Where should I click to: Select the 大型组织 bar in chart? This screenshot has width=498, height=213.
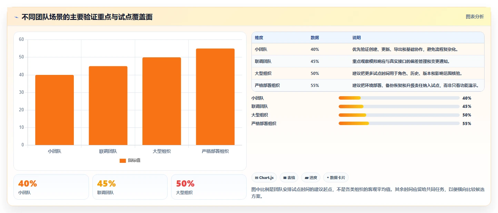(x=162, y=101)
